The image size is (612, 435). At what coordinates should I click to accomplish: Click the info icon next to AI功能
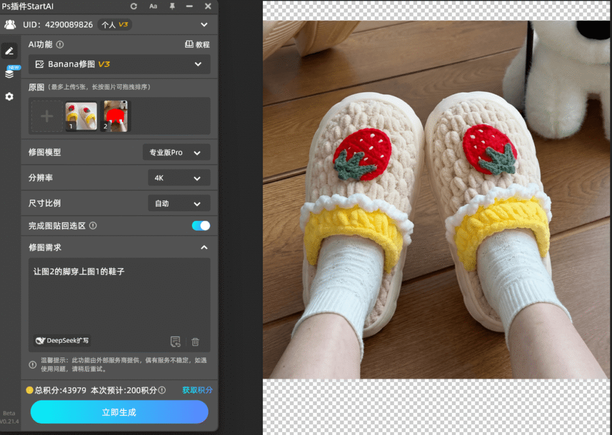60,44
